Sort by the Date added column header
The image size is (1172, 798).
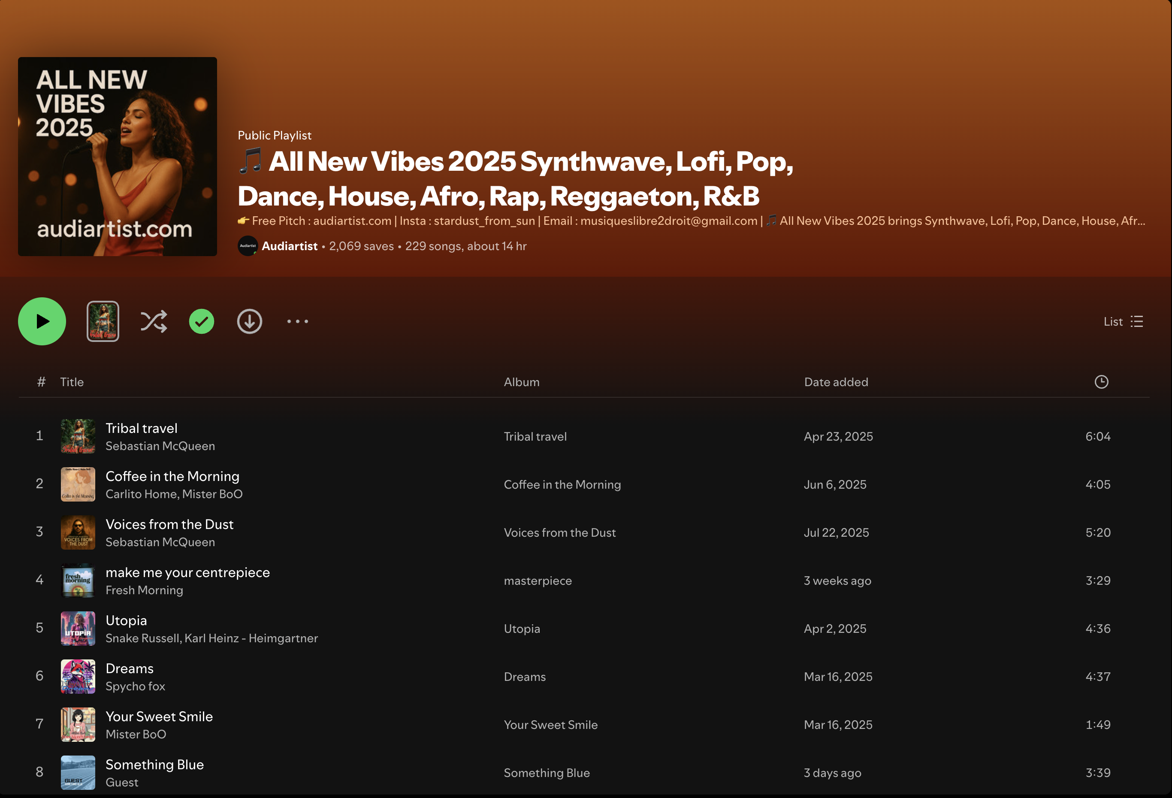click(x=836, y=382)
